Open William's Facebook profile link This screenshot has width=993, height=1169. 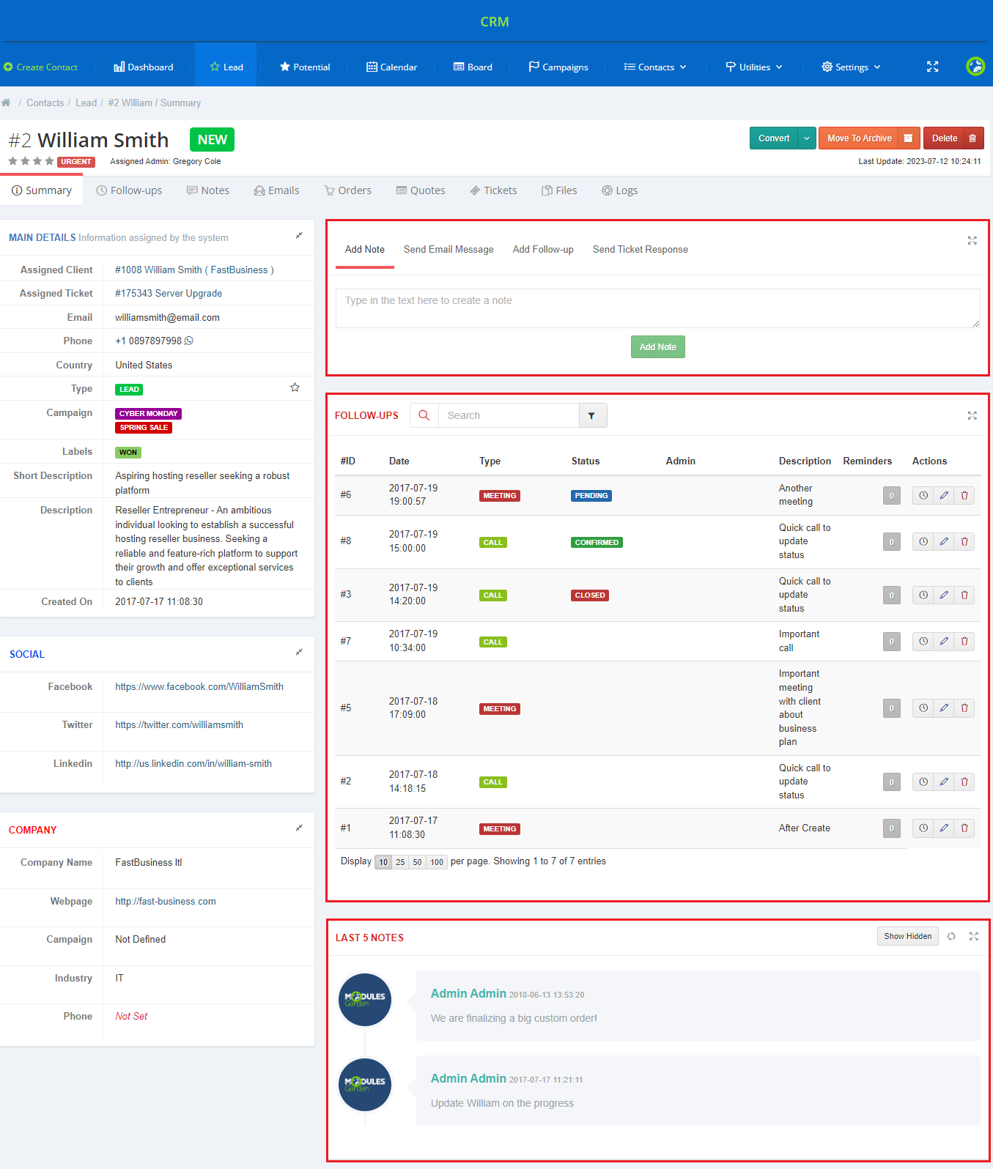[199, 686]
